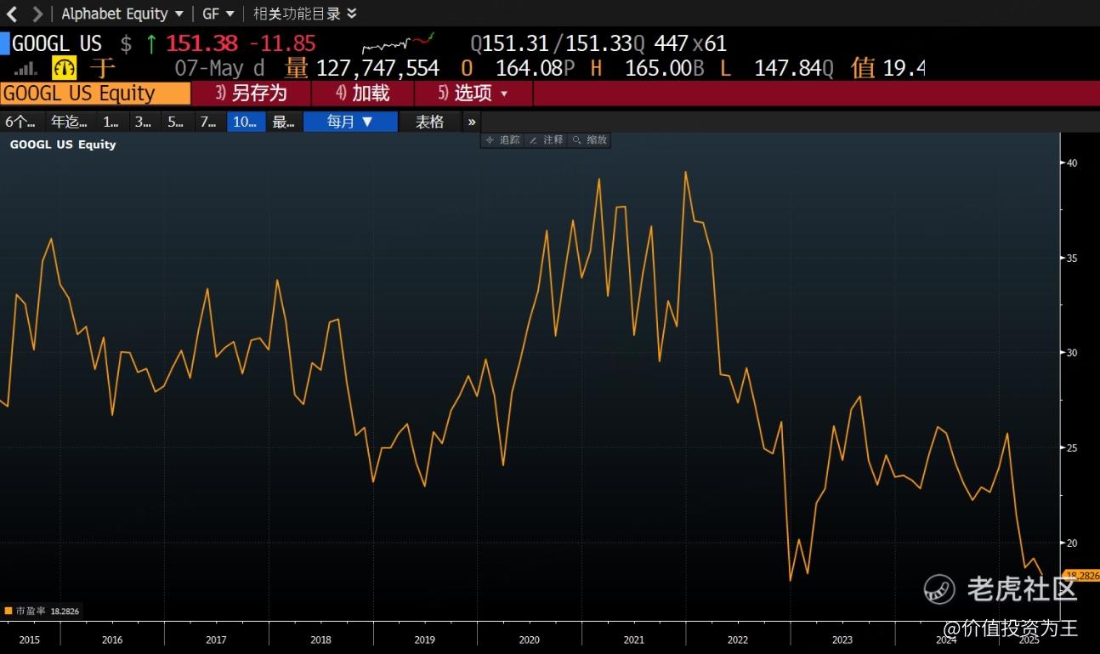The image size is (1100, 654).
Task: Open the Alphabet Equity security dropdown
Action: click(122, 14)
